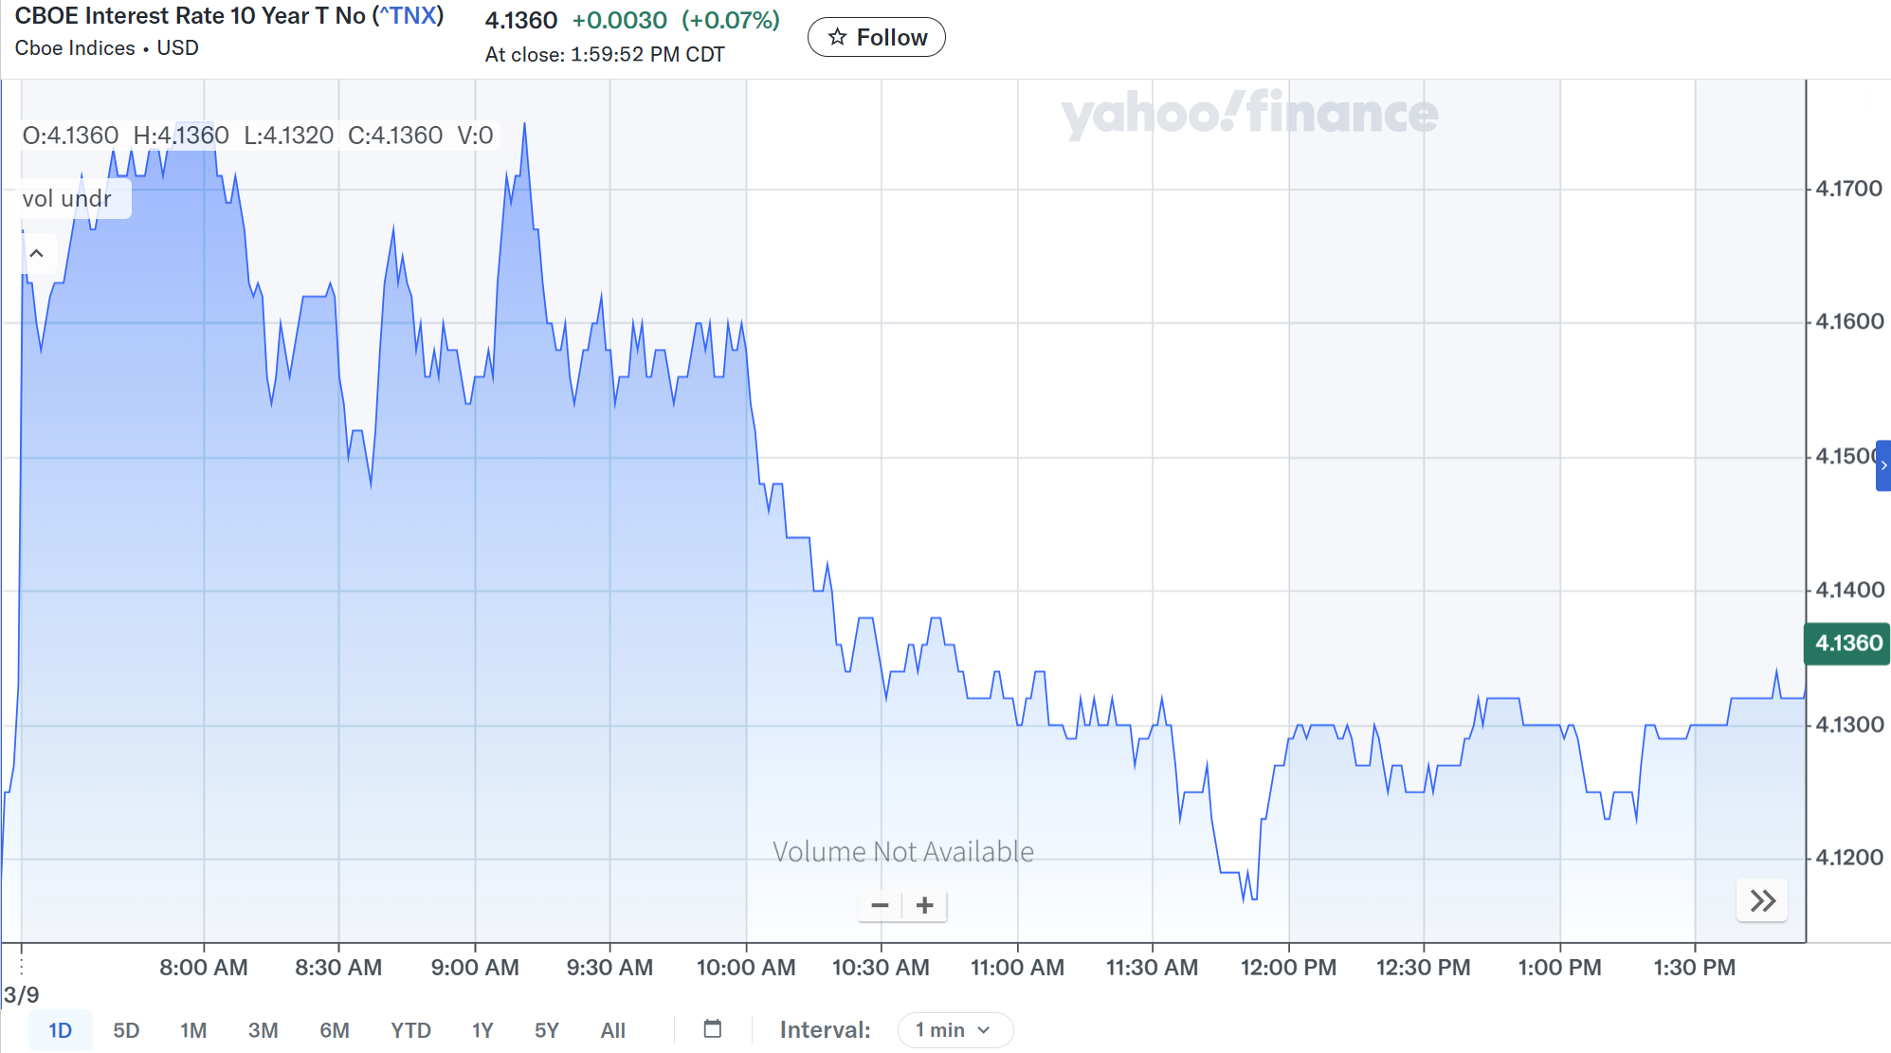Viewport: 1891px width, 1053px height.
Task: Open the calendar date range icon
Action: tap(713, 1029)
